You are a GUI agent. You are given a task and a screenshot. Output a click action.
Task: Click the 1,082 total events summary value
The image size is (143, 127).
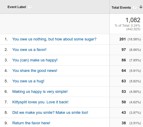[x=133, y=20]
